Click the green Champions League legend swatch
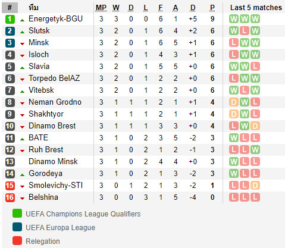The width and height of the screenshot is (285, 248). tap(17, 214)
